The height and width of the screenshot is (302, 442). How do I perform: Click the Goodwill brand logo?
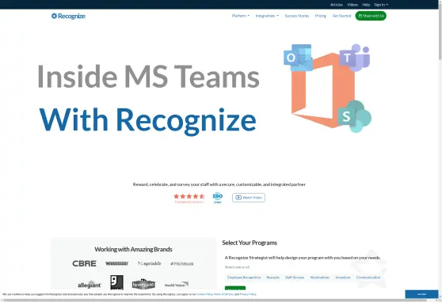tap(116, 282)
